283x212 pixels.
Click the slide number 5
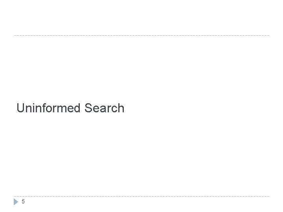coord(24,202)
